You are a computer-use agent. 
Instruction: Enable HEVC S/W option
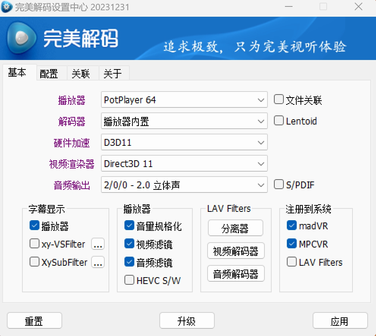pos(130,281)
